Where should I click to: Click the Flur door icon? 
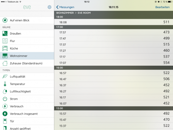click(x=5, y=41)
